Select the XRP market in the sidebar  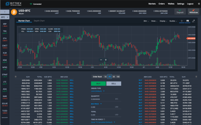pyautogui.click(x=5, y=25)
